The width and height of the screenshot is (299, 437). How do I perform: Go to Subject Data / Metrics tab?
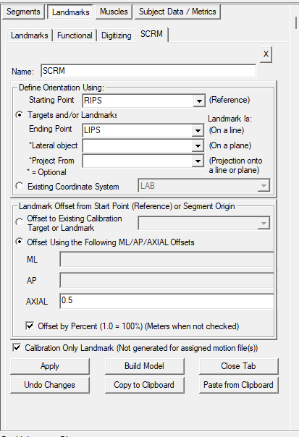pyautogui.click(x=177, y=12)
